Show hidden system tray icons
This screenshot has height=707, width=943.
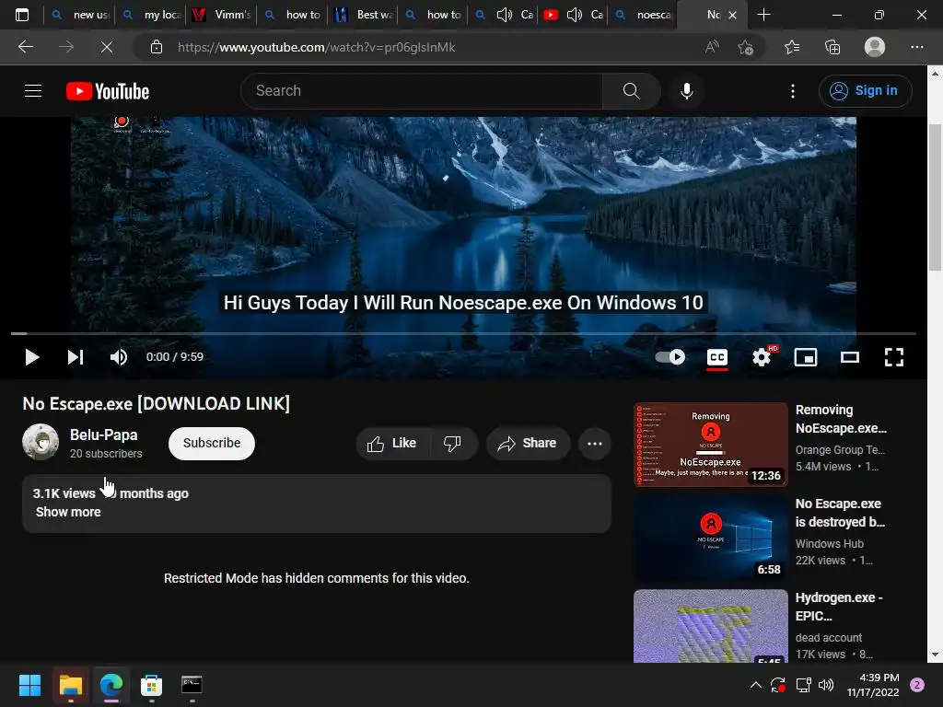pos(756,685)
